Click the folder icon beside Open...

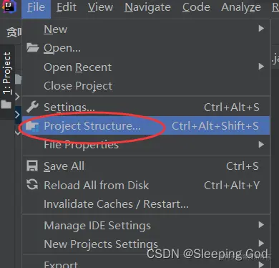point(33,48)
